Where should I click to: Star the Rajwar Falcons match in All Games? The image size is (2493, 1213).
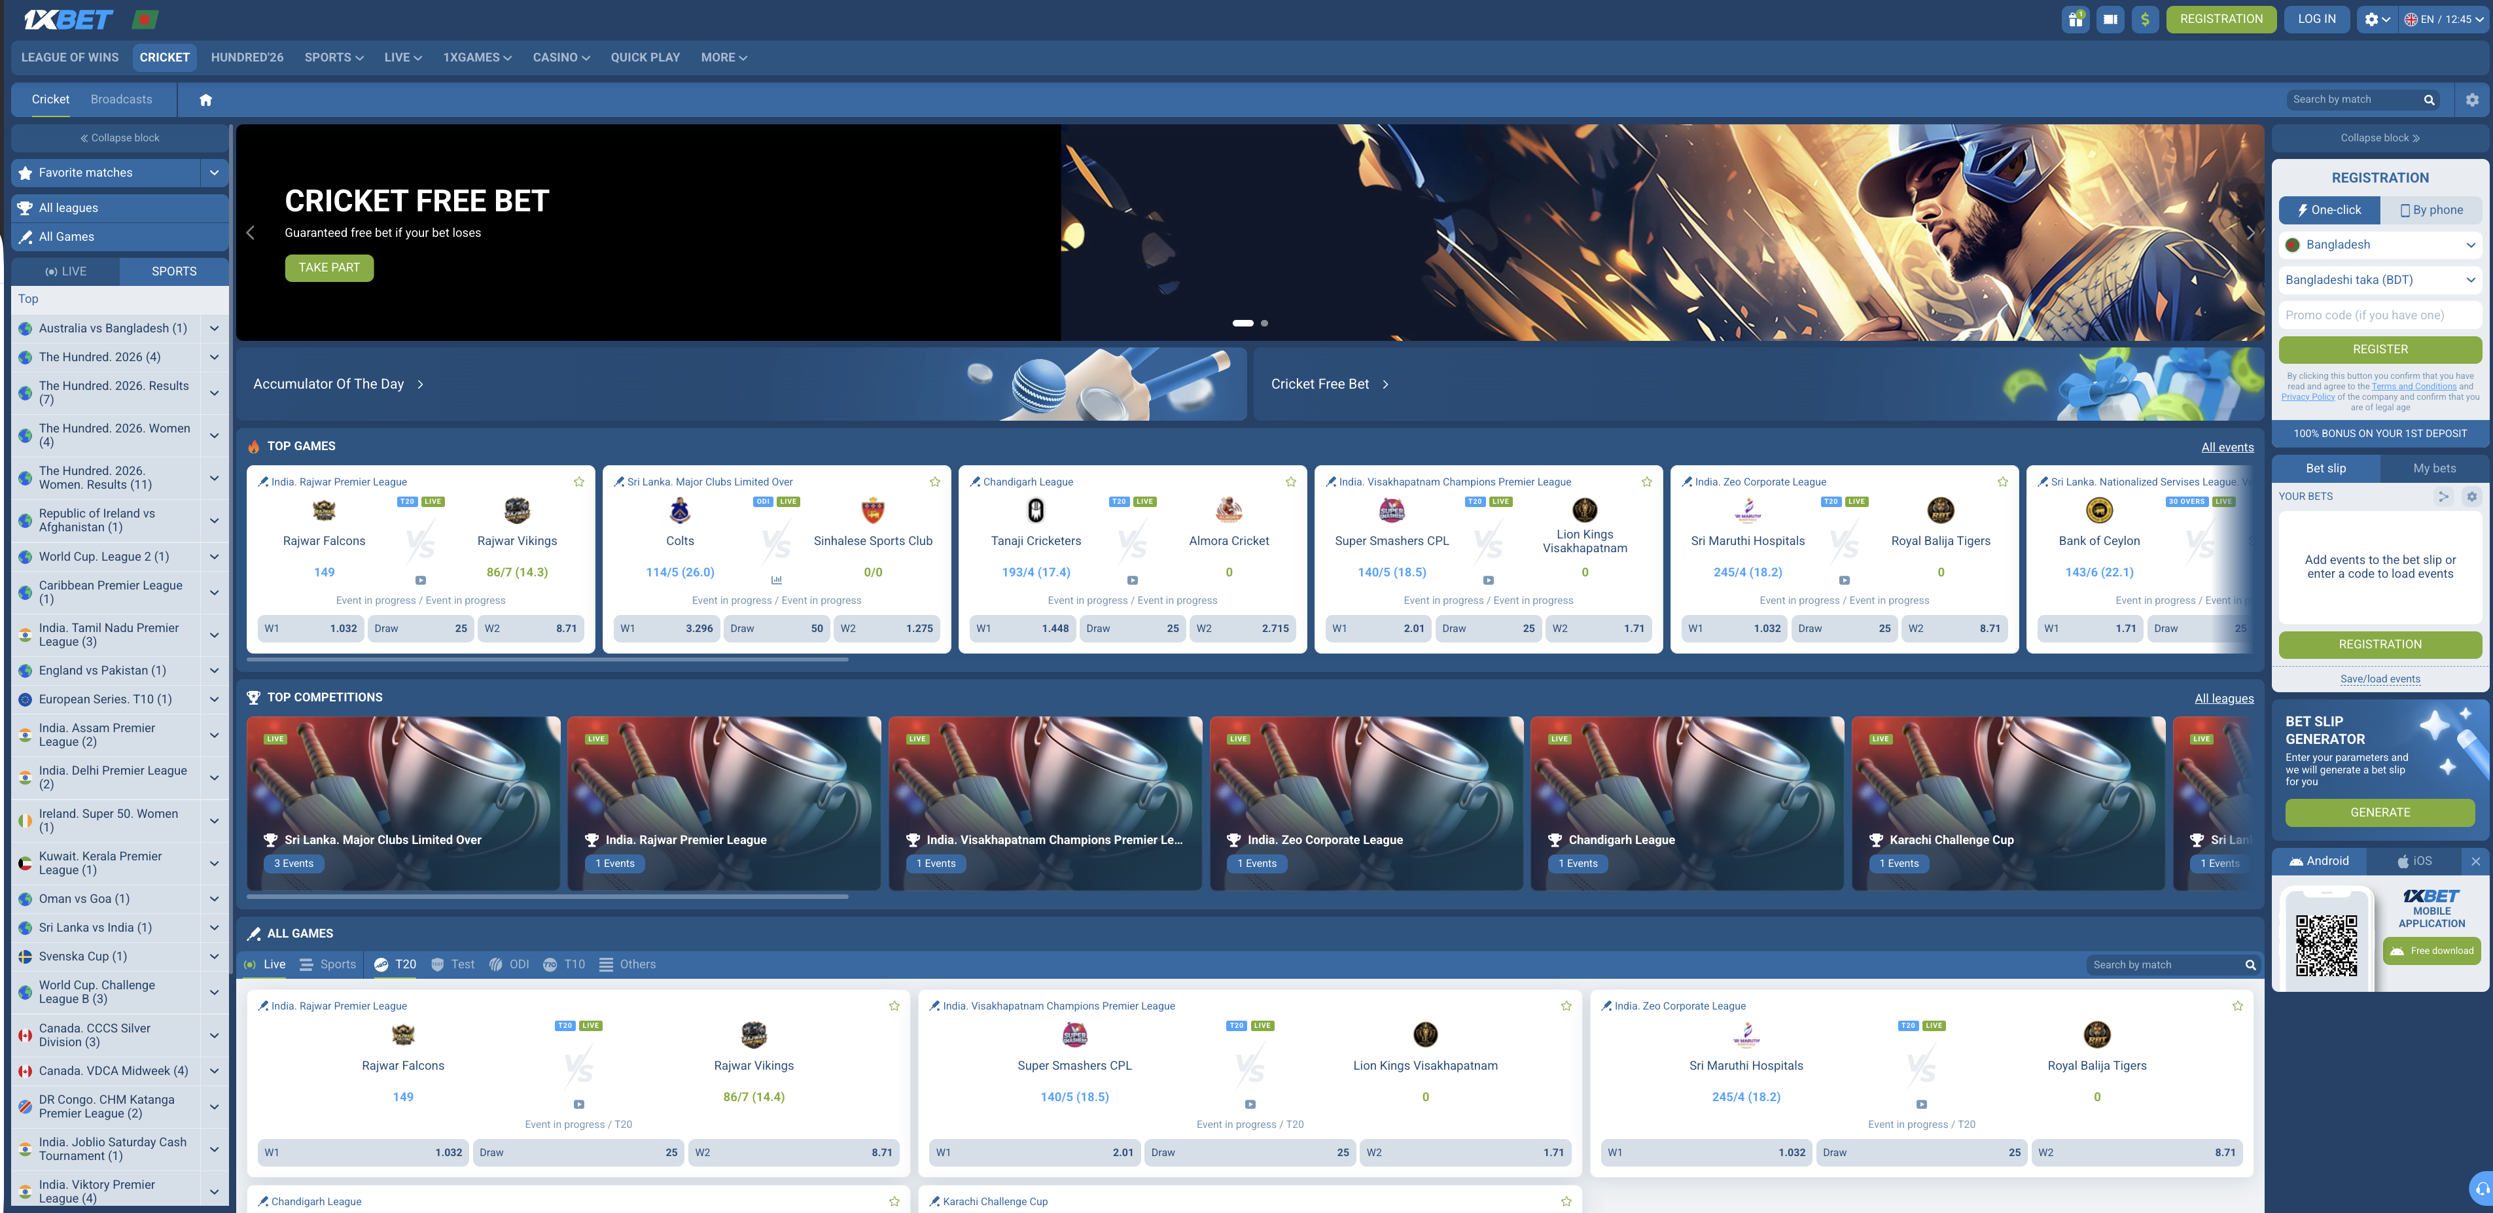[894, 1006]
